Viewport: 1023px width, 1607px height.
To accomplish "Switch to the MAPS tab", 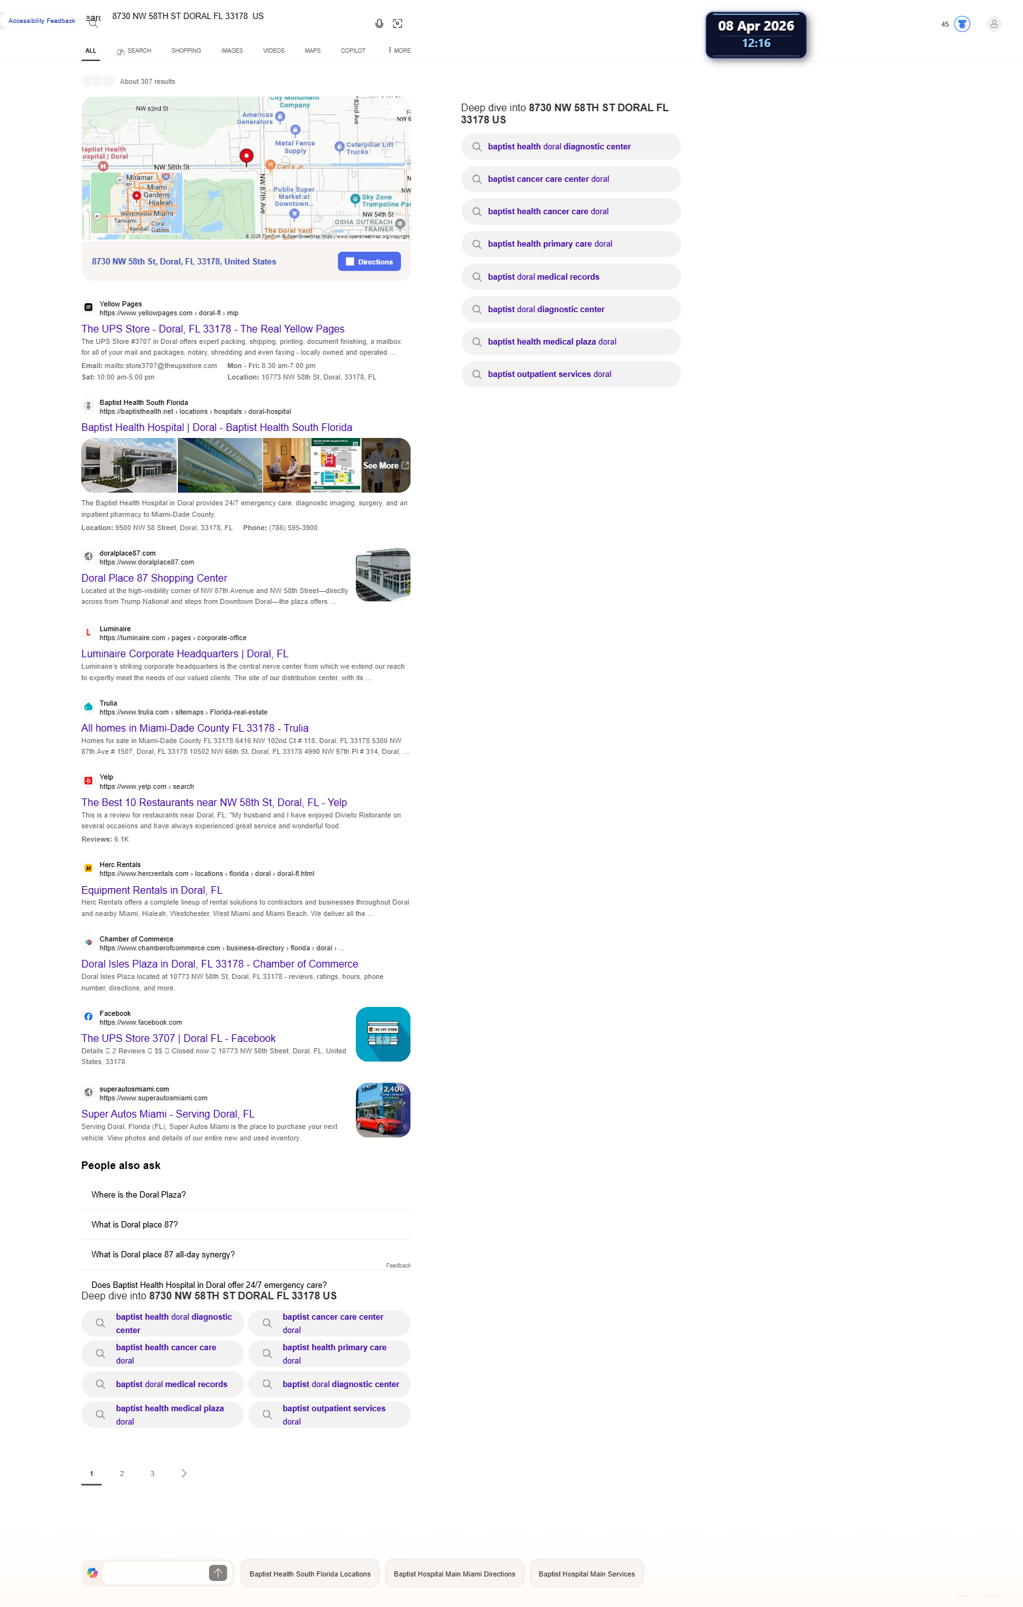I will tap(313, 51).
